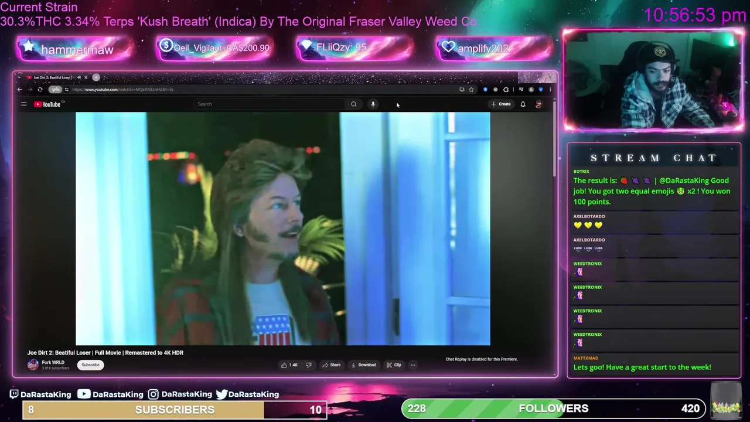
Task: Like the video with thumbs up
Action: [x=289, y=365]
